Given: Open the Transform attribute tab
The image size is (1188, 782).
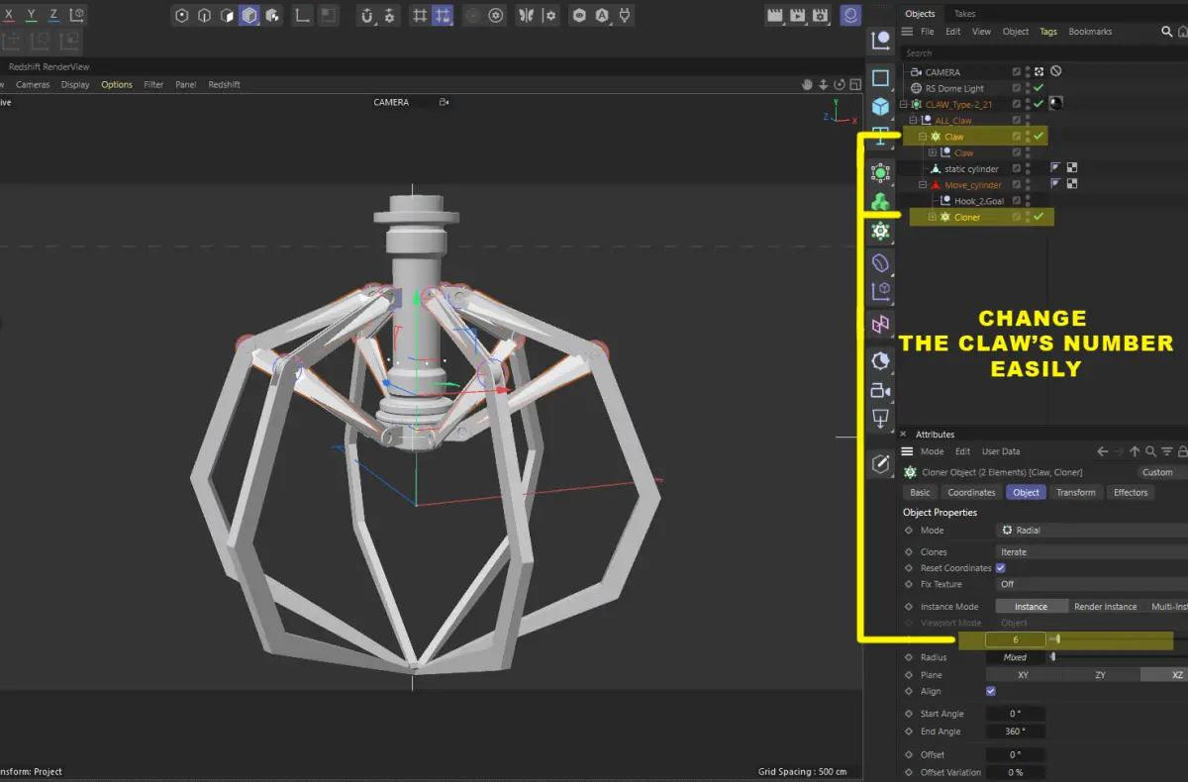Looking at the screenshot, I should (x=1075, y=492).
